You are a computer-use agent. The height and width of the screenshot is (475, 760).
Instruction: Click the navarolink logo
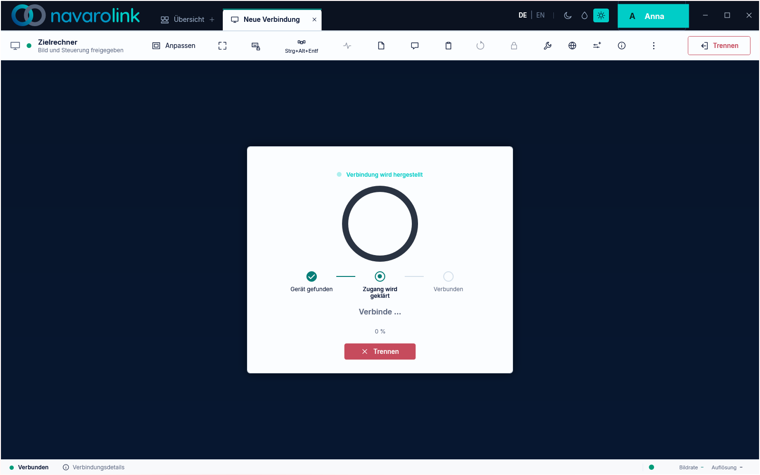pyautogui.click(x=76, y=15)
